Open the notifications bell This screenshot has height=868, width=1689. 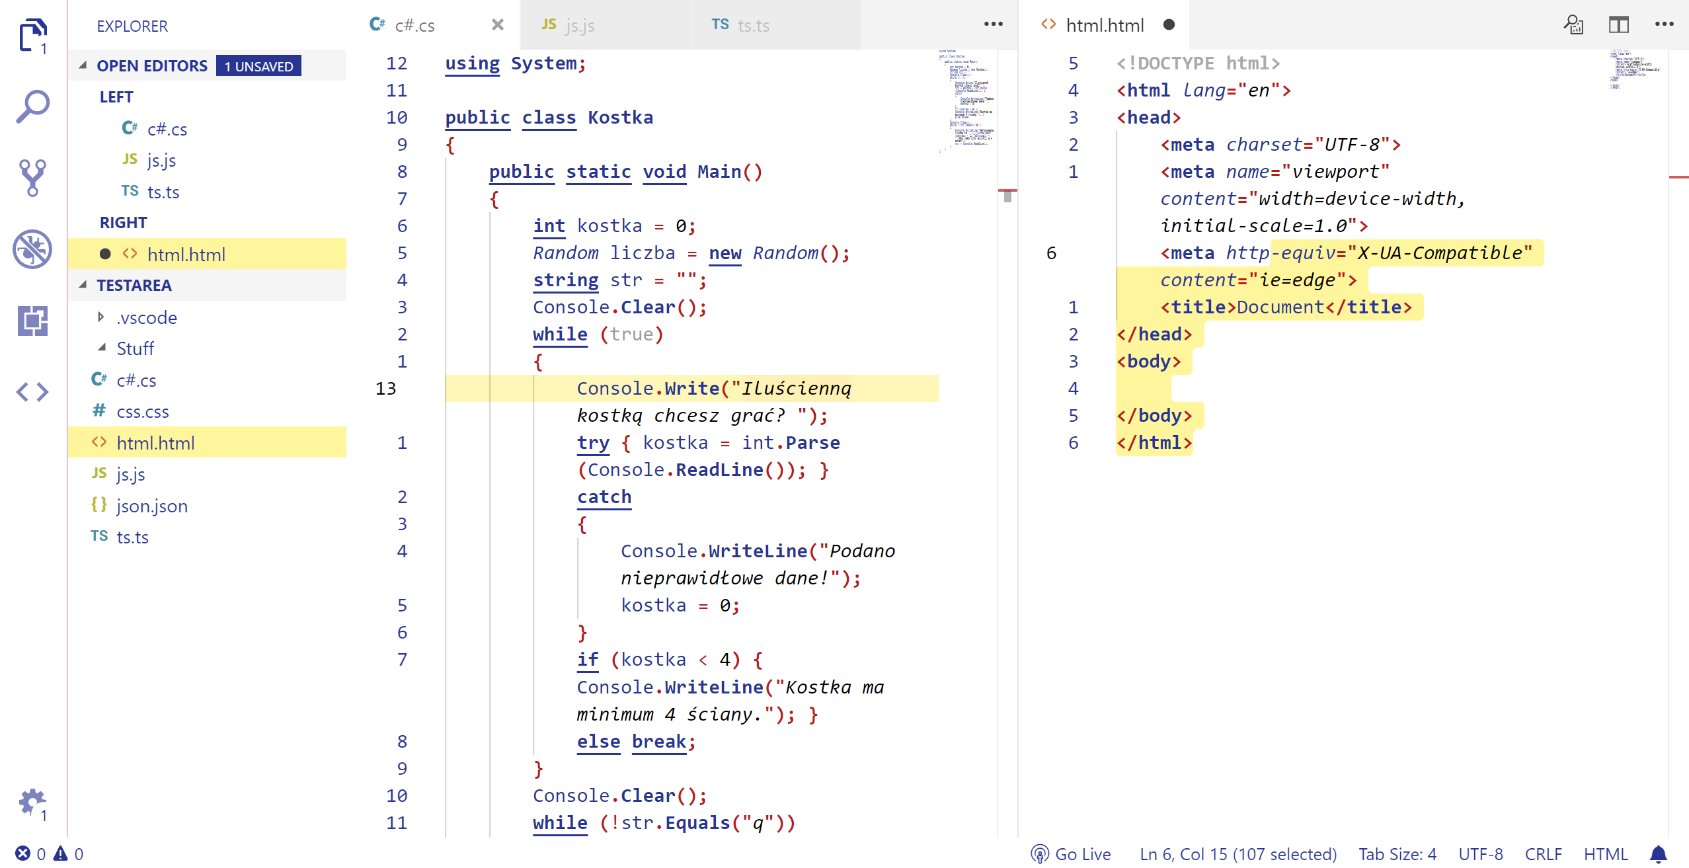(x=1658, y=854)
